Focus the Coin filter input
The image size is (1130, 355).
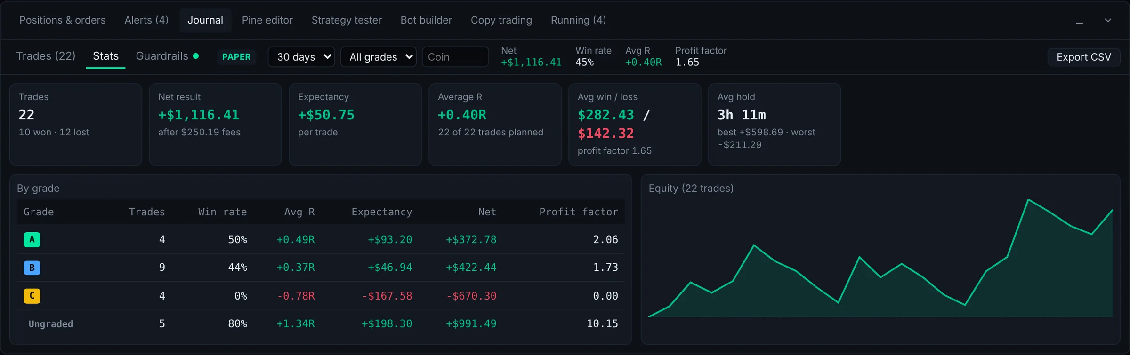pyautogui.click(x=455, y=57)
